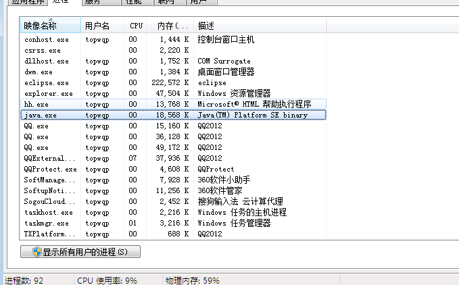Click the 描述 column header
Screen dimensions: 459x285
[x=260, y=26]
